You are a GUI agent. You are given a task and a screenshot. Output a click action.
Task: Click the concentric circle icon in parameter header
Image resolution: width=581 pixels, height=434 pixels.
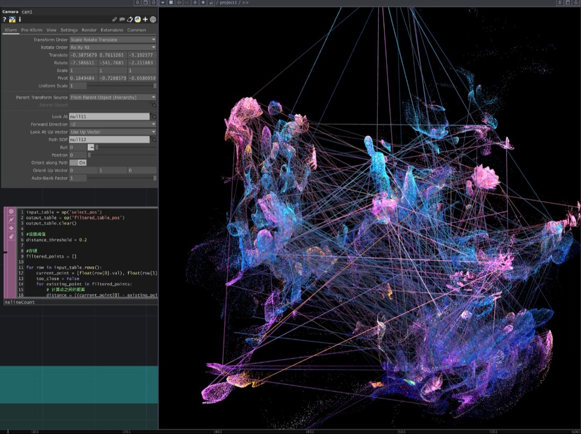point(153,19)
